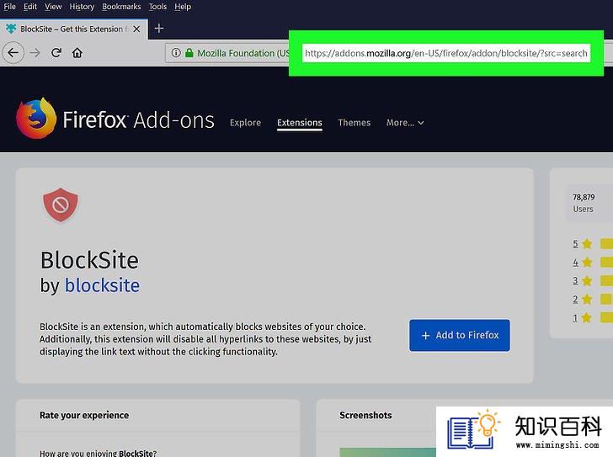
Task: Open the File menu
Action: pyautogui.click(x=10, y=7)
